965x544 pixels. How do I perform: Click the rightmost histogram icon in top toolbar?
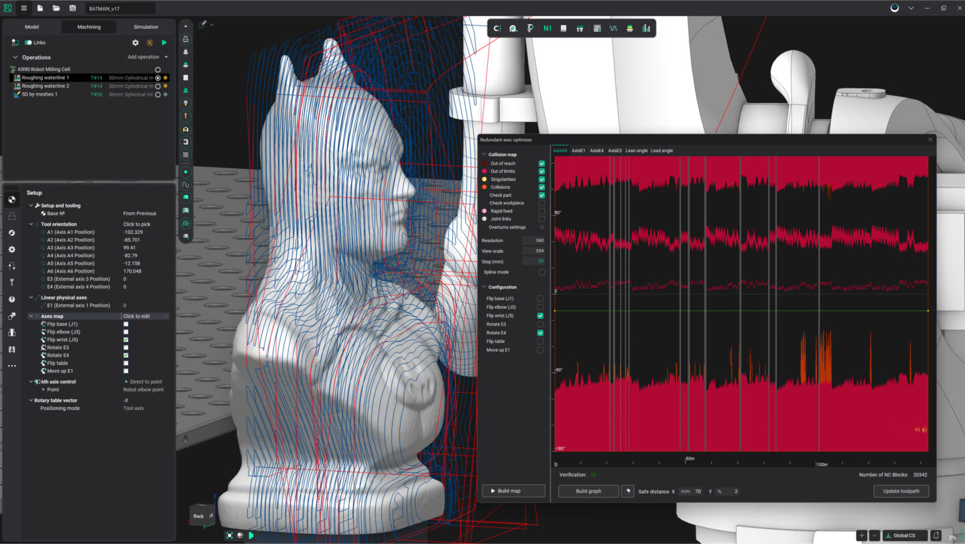[645, 28]
